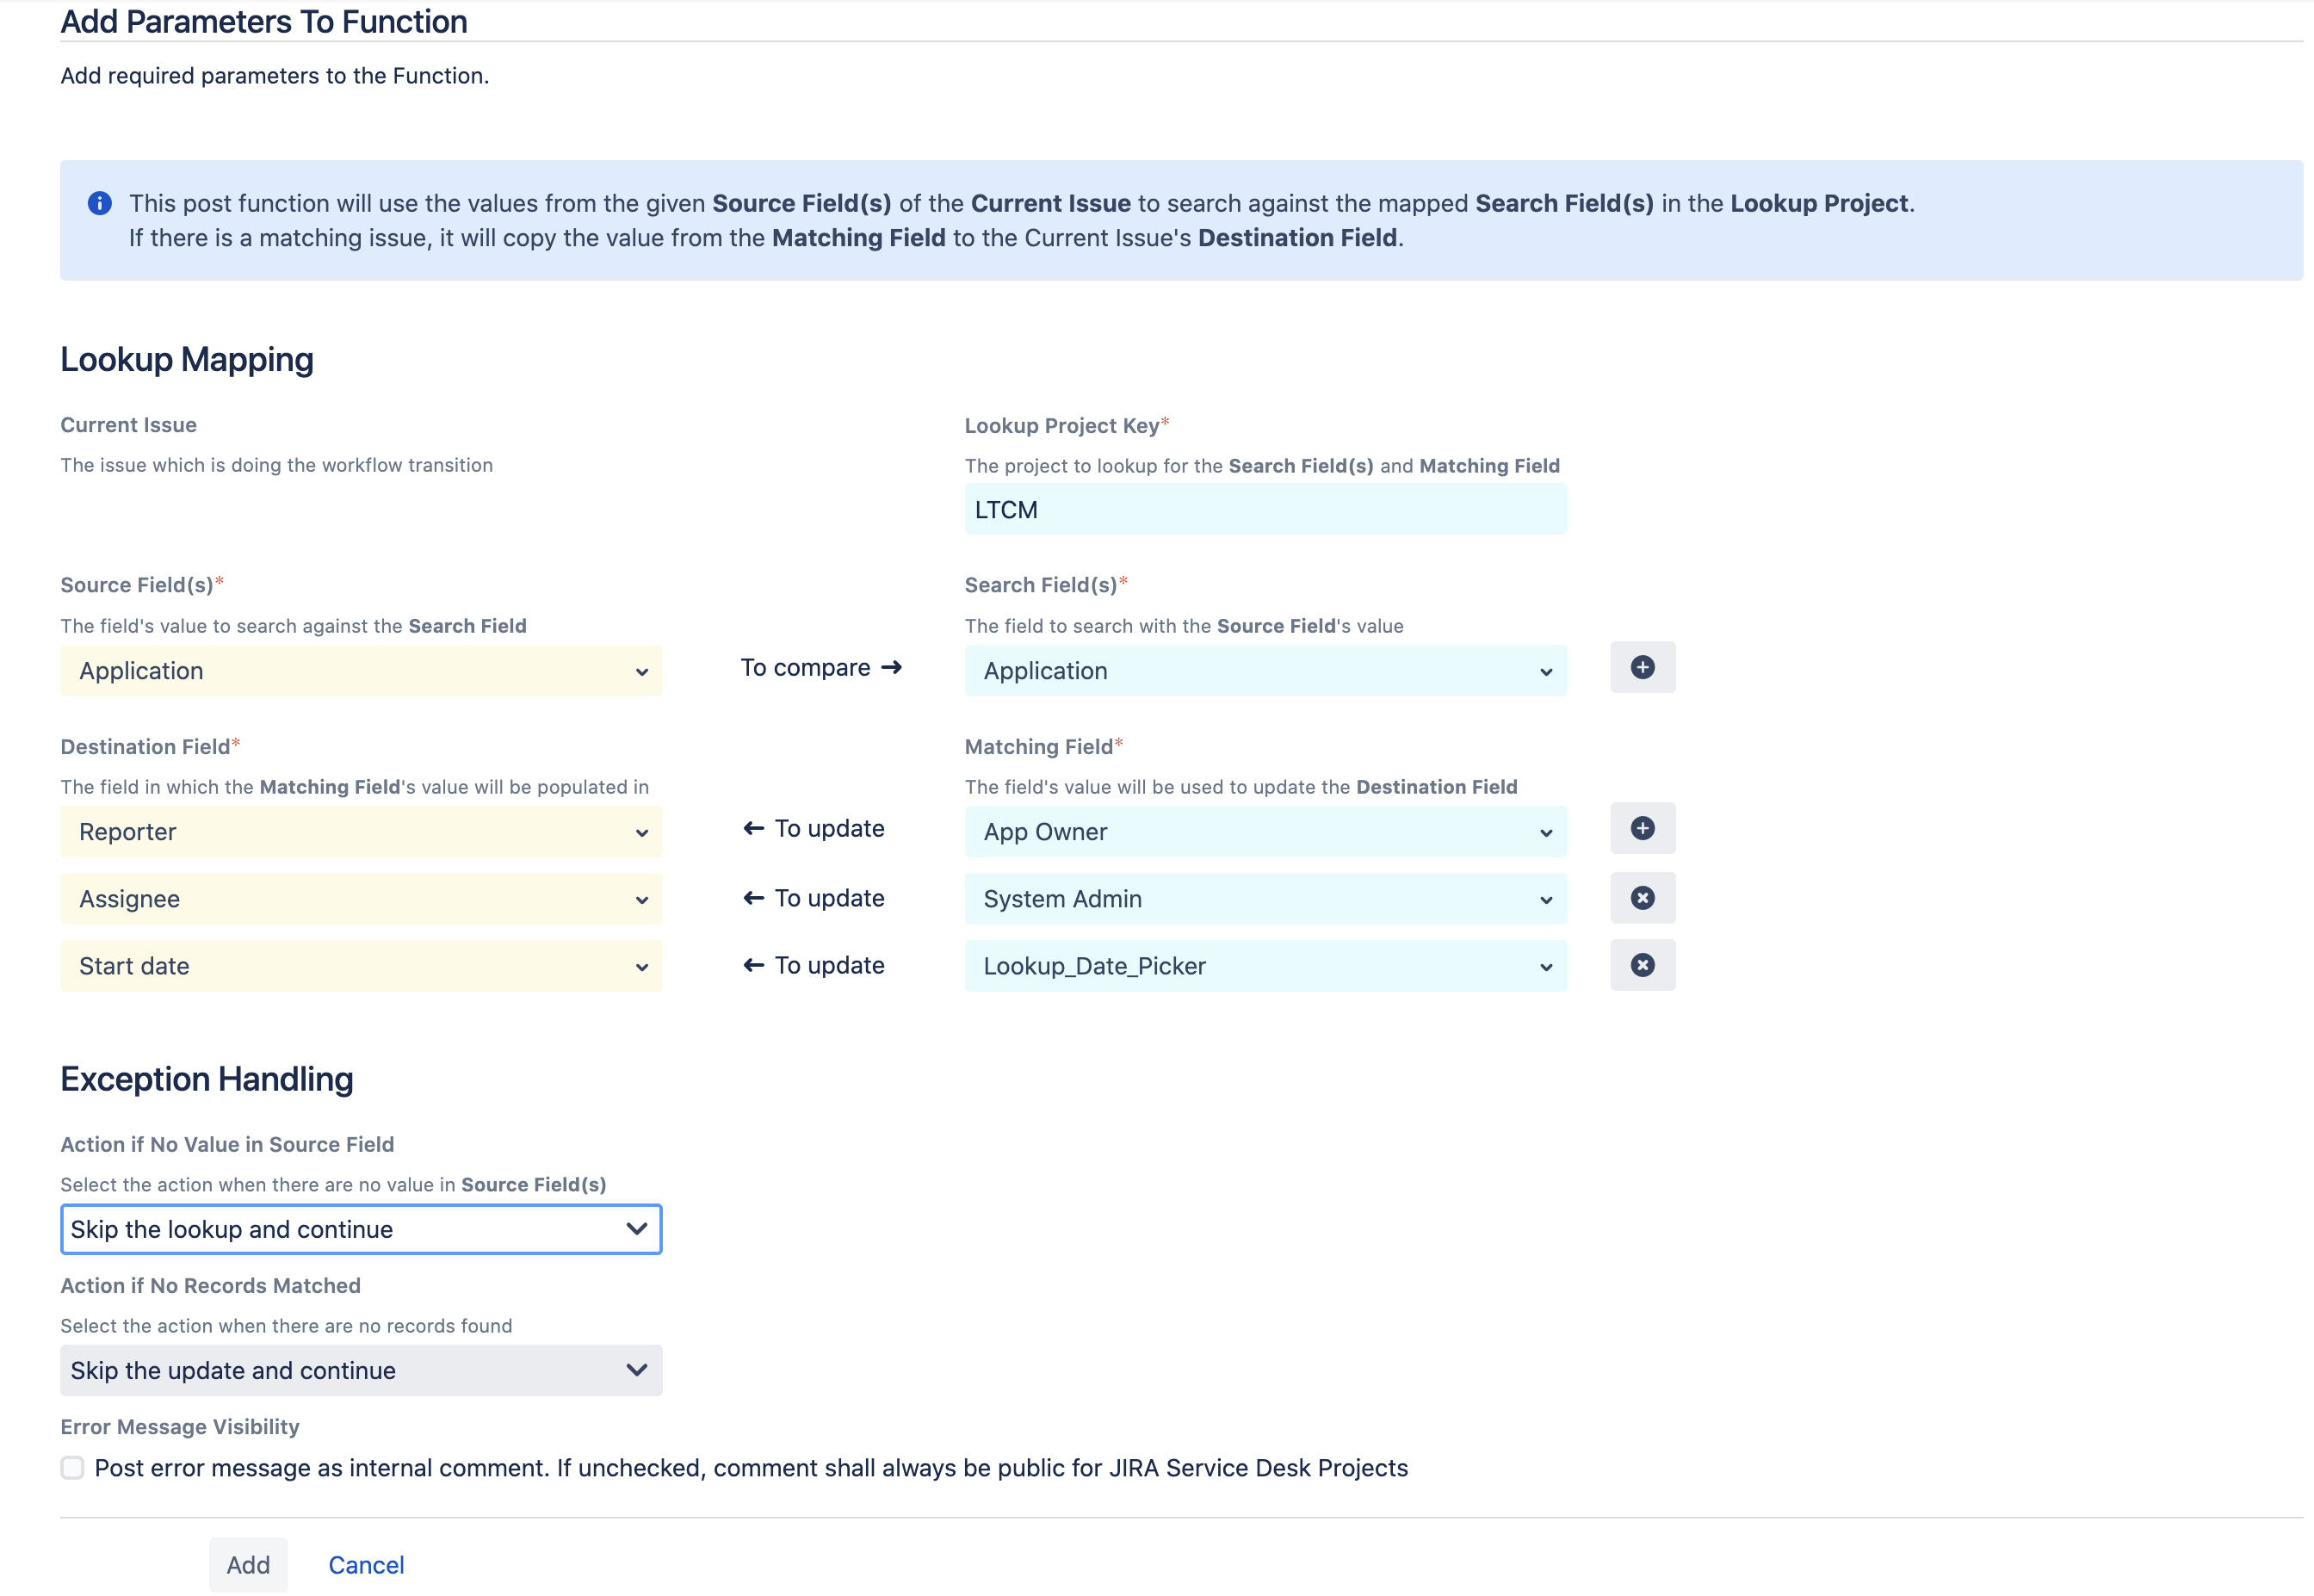Click the To update arrow beside Reporter
Image resolution: width=2314 pixels, height=1596 pixels.
753,828
